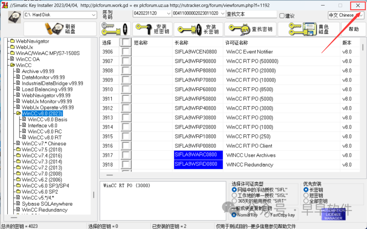Select WinCC v8.0 RT tree item
Screen dimensions: 367x229
45,137
